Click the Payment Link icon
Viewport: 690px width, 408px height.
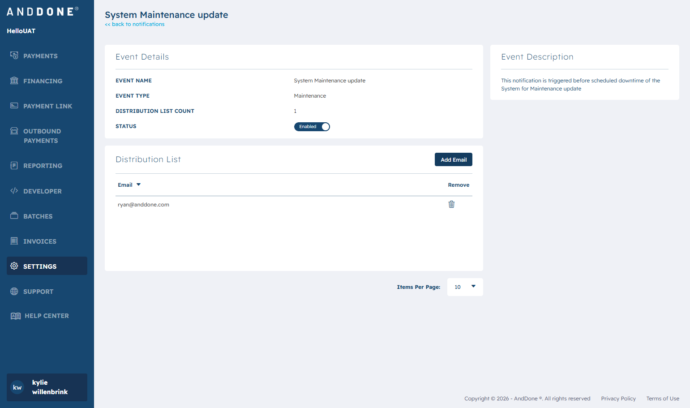click(x=14, y=106)
